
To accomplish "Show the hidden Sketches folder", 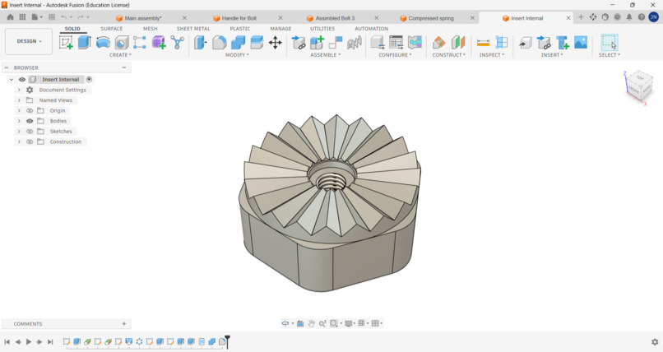I will (30, 132).
